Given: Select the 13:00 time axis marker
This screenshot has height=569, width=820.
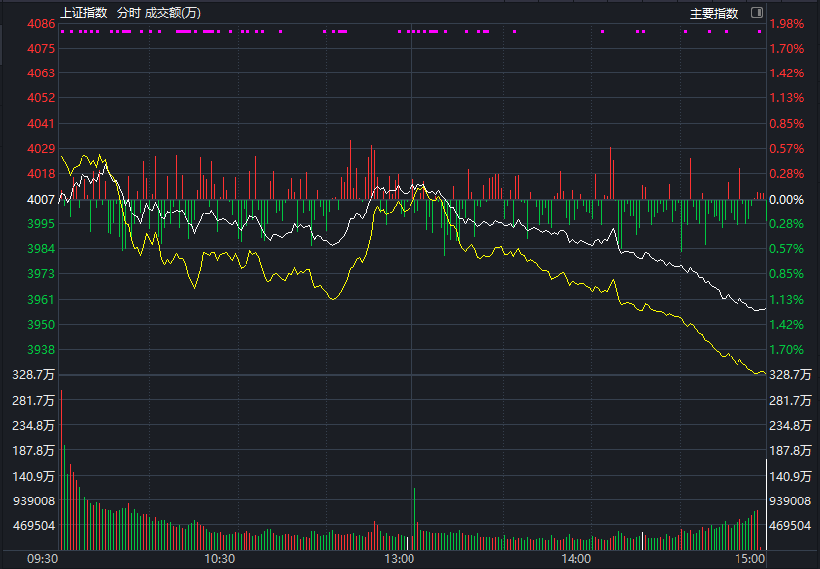Looking at the screenshot, I should (x=399, y=559).
